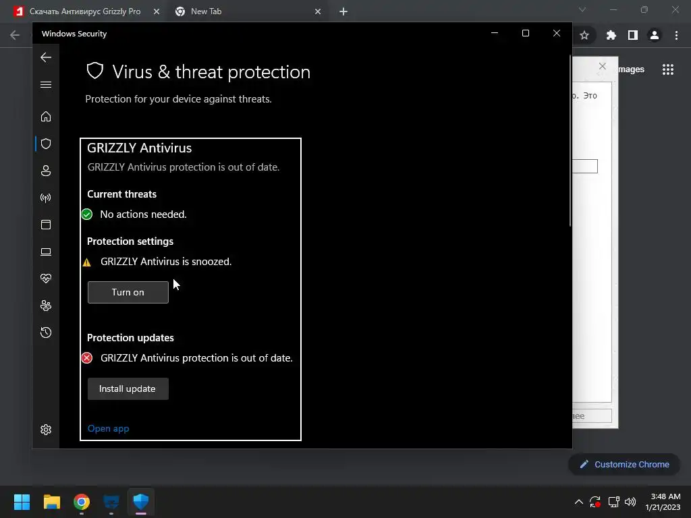Open clock showing 3:48 AM
Image resolution: width=691 pixels, height=518 pixels.
click(663, 502)
